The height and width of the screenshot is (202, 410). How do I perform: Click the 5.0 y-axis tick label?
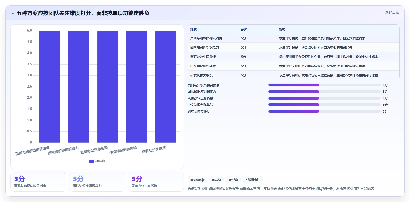29,31
